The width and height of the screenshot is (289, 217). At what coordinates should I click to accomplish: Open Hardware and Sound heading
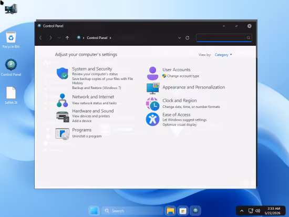[x=93, y=111]
